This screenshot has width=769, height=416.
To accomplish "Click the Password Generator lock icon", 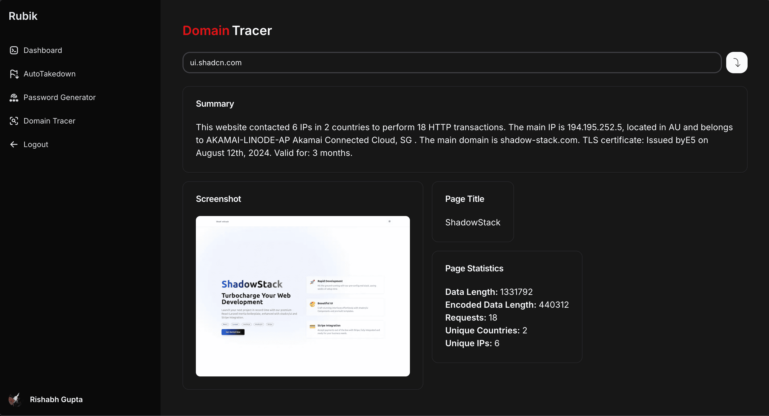I will [14, 98].
